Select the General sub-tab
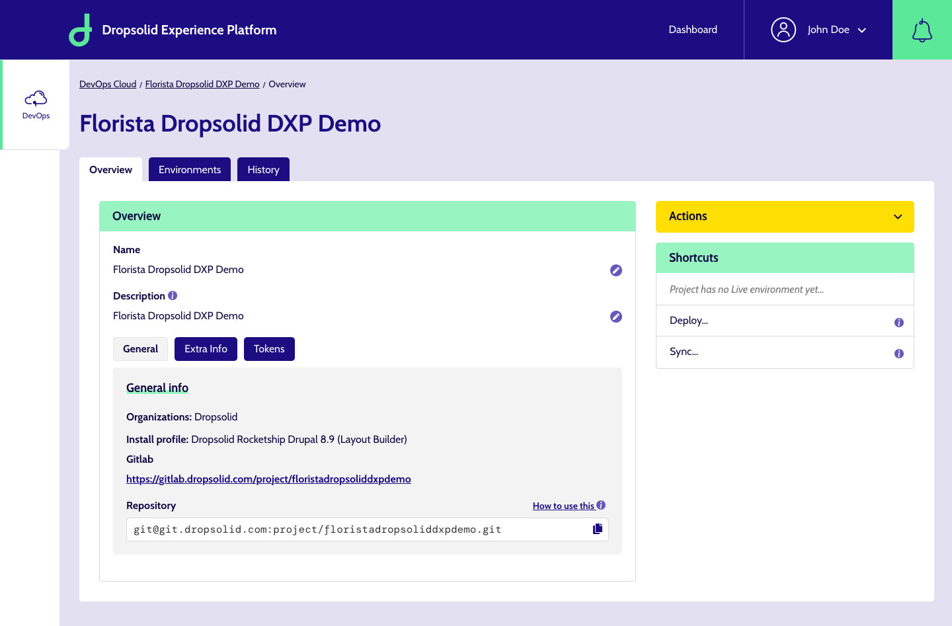The width and height of the screenshot is (952, 626). tap(140, 349)
